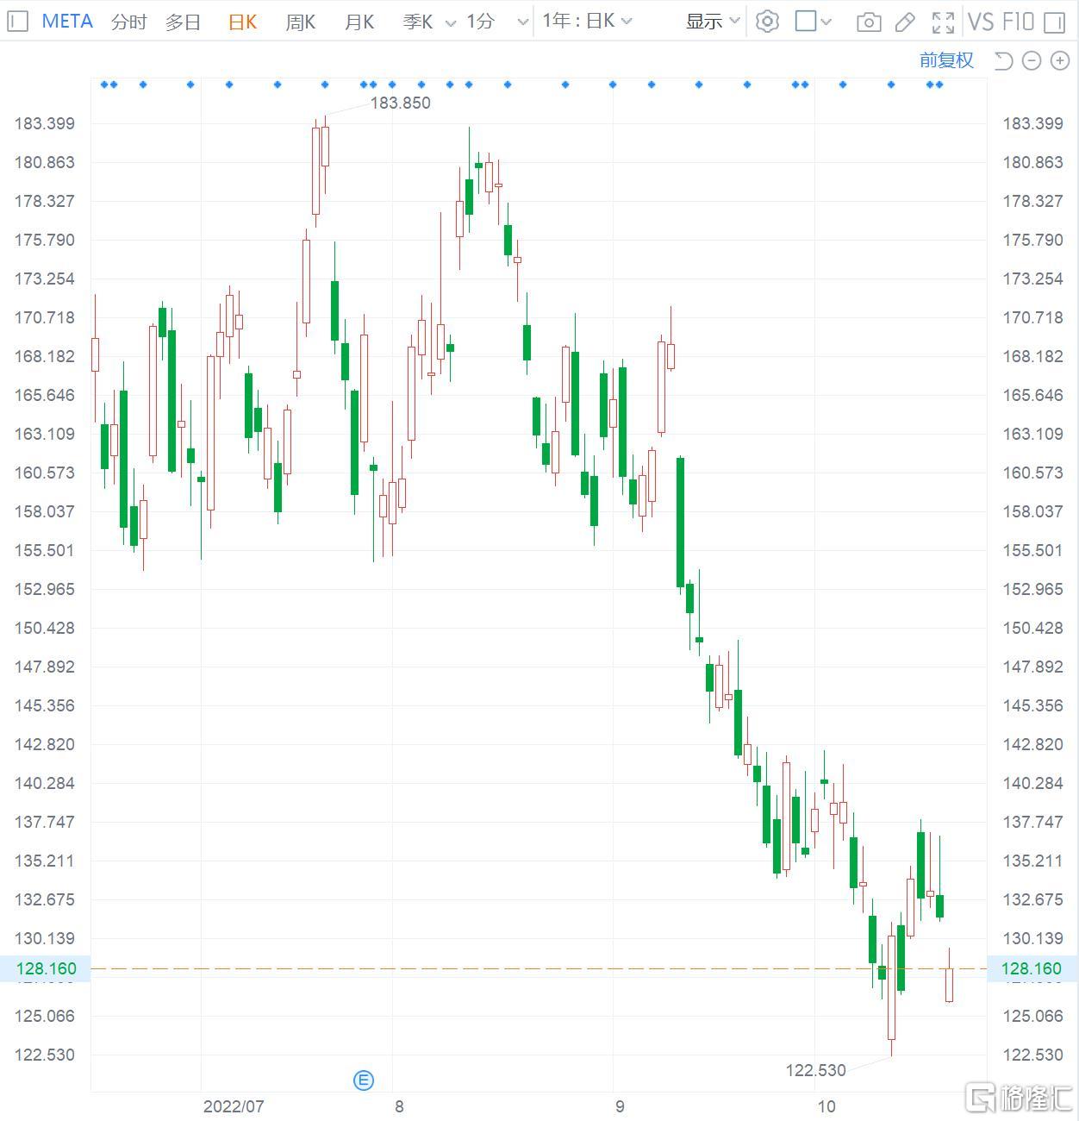
Task: Enter fullscreen with the expand icon
Action: [943, 22]
